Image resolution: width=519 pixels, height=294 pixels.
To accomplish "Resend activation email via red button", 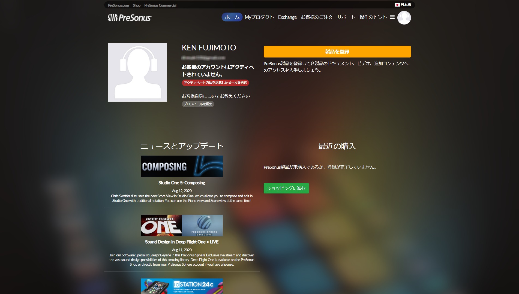I will [x=215, y=83].
